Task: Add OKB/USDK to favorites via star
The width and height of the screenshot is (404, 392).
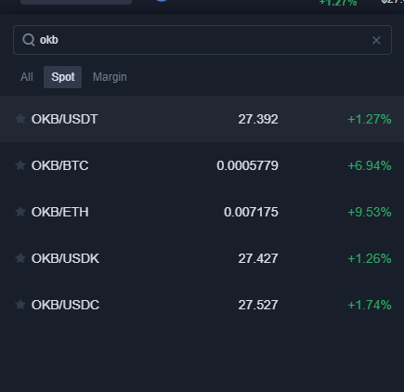Action: 20,258
